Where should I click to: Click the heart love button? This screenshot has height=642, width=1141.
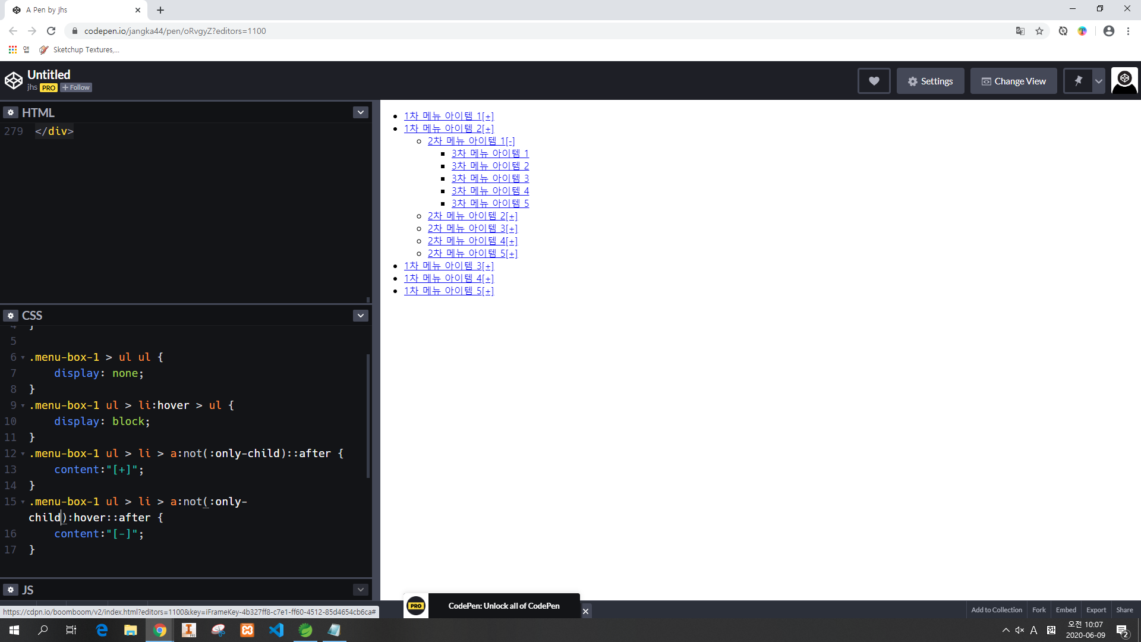[x=874, y=81]
